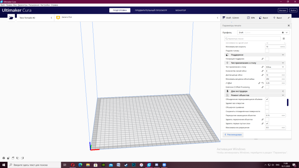Open Discord from the taskbar
This screenshot has width=299, height=168.
(157, 165)
